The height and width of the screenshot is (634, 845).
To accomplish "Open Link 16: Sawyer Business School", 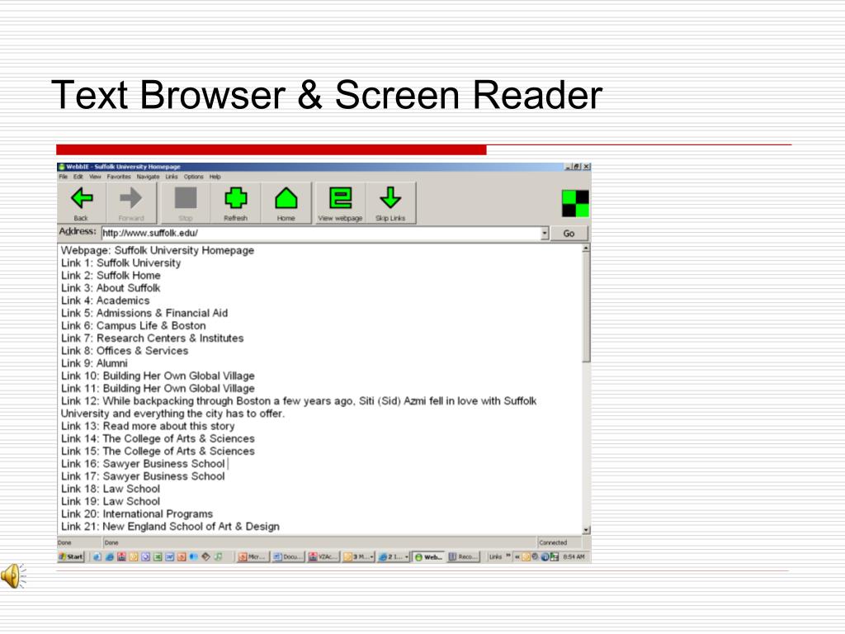I will pyautogui.click(x=143, y=464).
